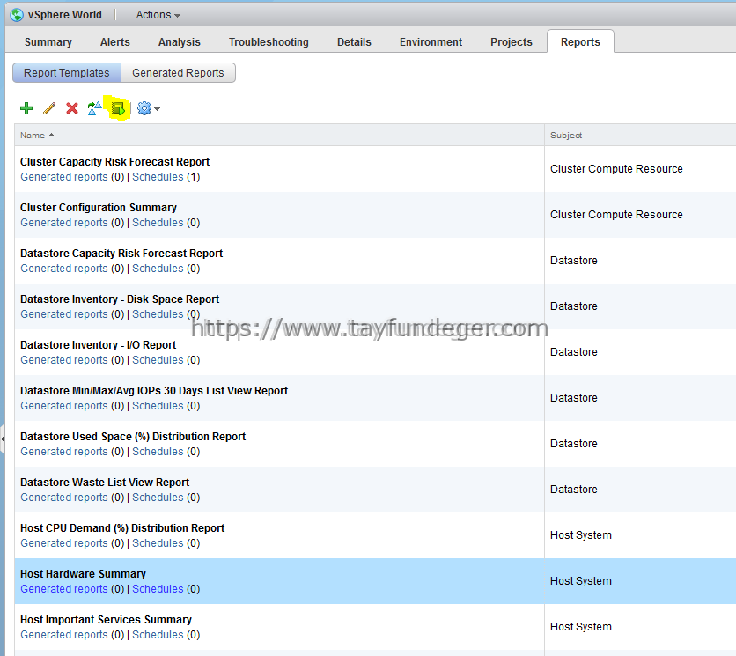The width and height of the screenshot is (736, 656).
Task: Open Schedules for Host Hardware Summary
Action: pos(158,589)
